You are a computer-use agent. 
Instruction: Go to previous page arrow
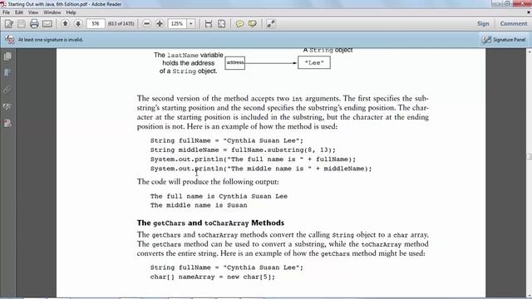click(x=65, y=23)
